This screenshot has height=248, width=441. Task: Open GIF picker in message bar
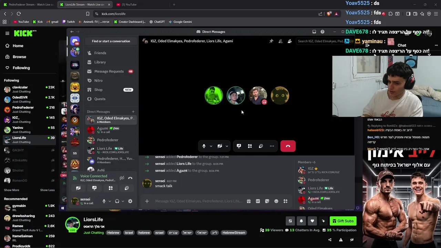point(258,201)
